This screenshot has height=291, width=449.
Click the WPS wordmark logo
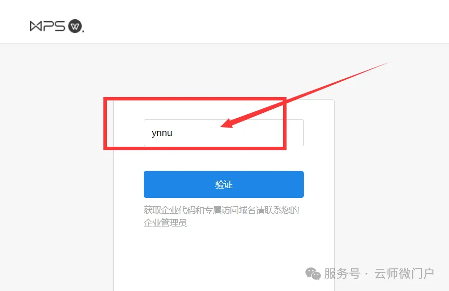(48, 26)
